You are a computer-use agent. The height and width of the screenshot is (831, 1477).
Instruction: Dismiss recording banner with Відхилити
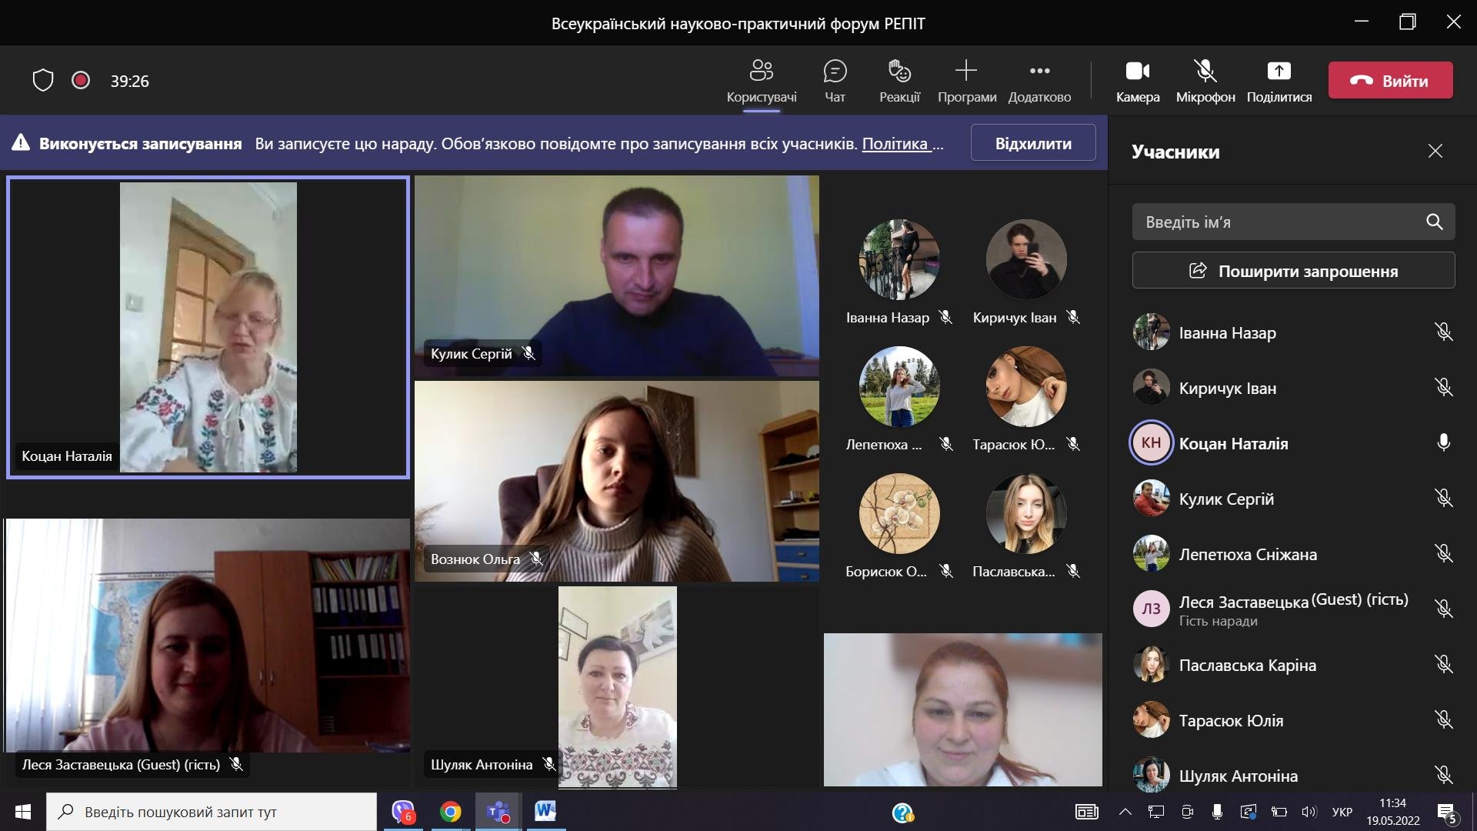pos(1032,143)
